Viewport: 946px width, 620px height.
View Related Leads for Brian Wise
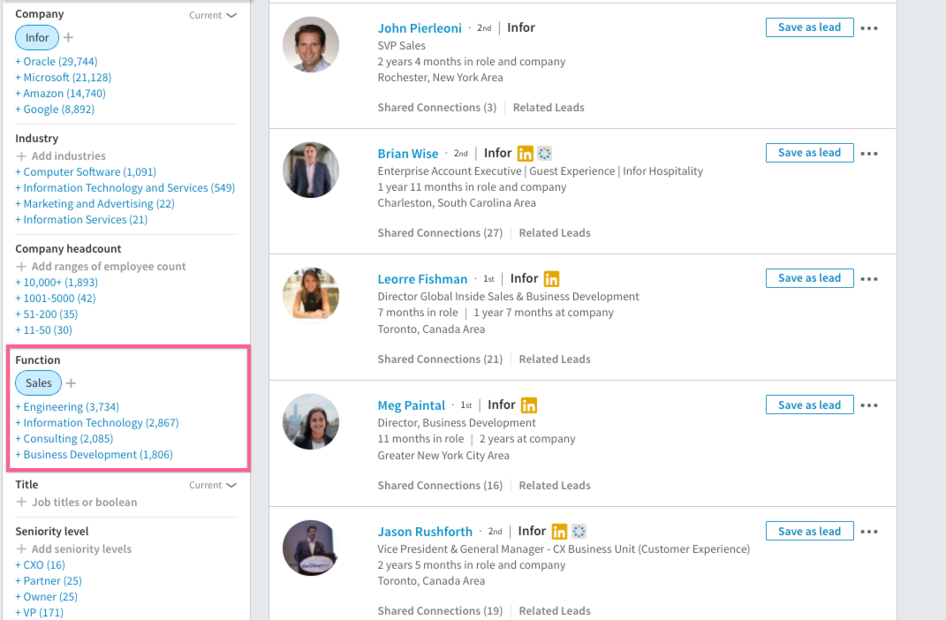point(555,233)
